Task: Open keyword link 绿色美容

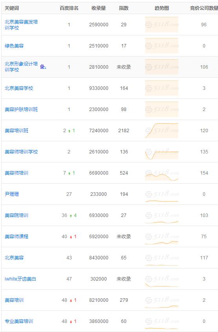Action: 14,46
